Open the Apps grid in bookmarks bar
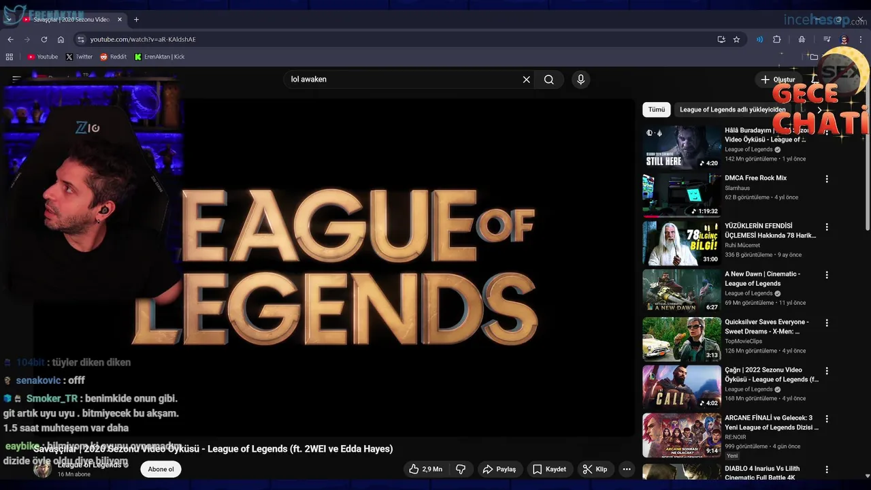871x490 pixels. pyautogui.click(x=10, y=56)
